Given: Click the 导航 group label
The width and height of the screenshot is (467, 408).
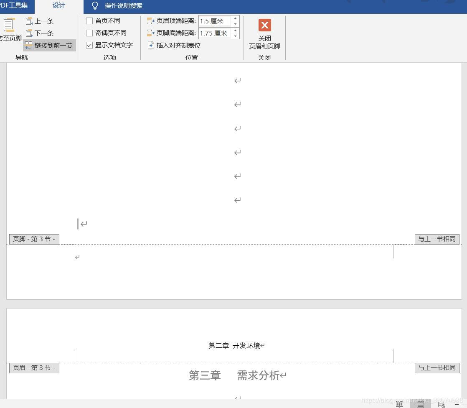Looking at the screenshot, I should [22, 58].
